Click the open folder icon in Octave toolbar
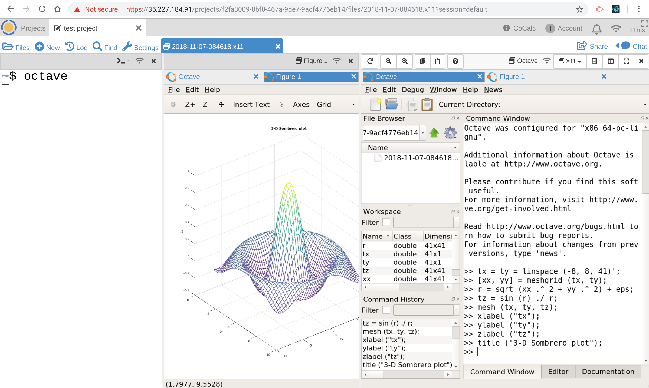This screenshot has height=388, width=649. click(391, 104)
